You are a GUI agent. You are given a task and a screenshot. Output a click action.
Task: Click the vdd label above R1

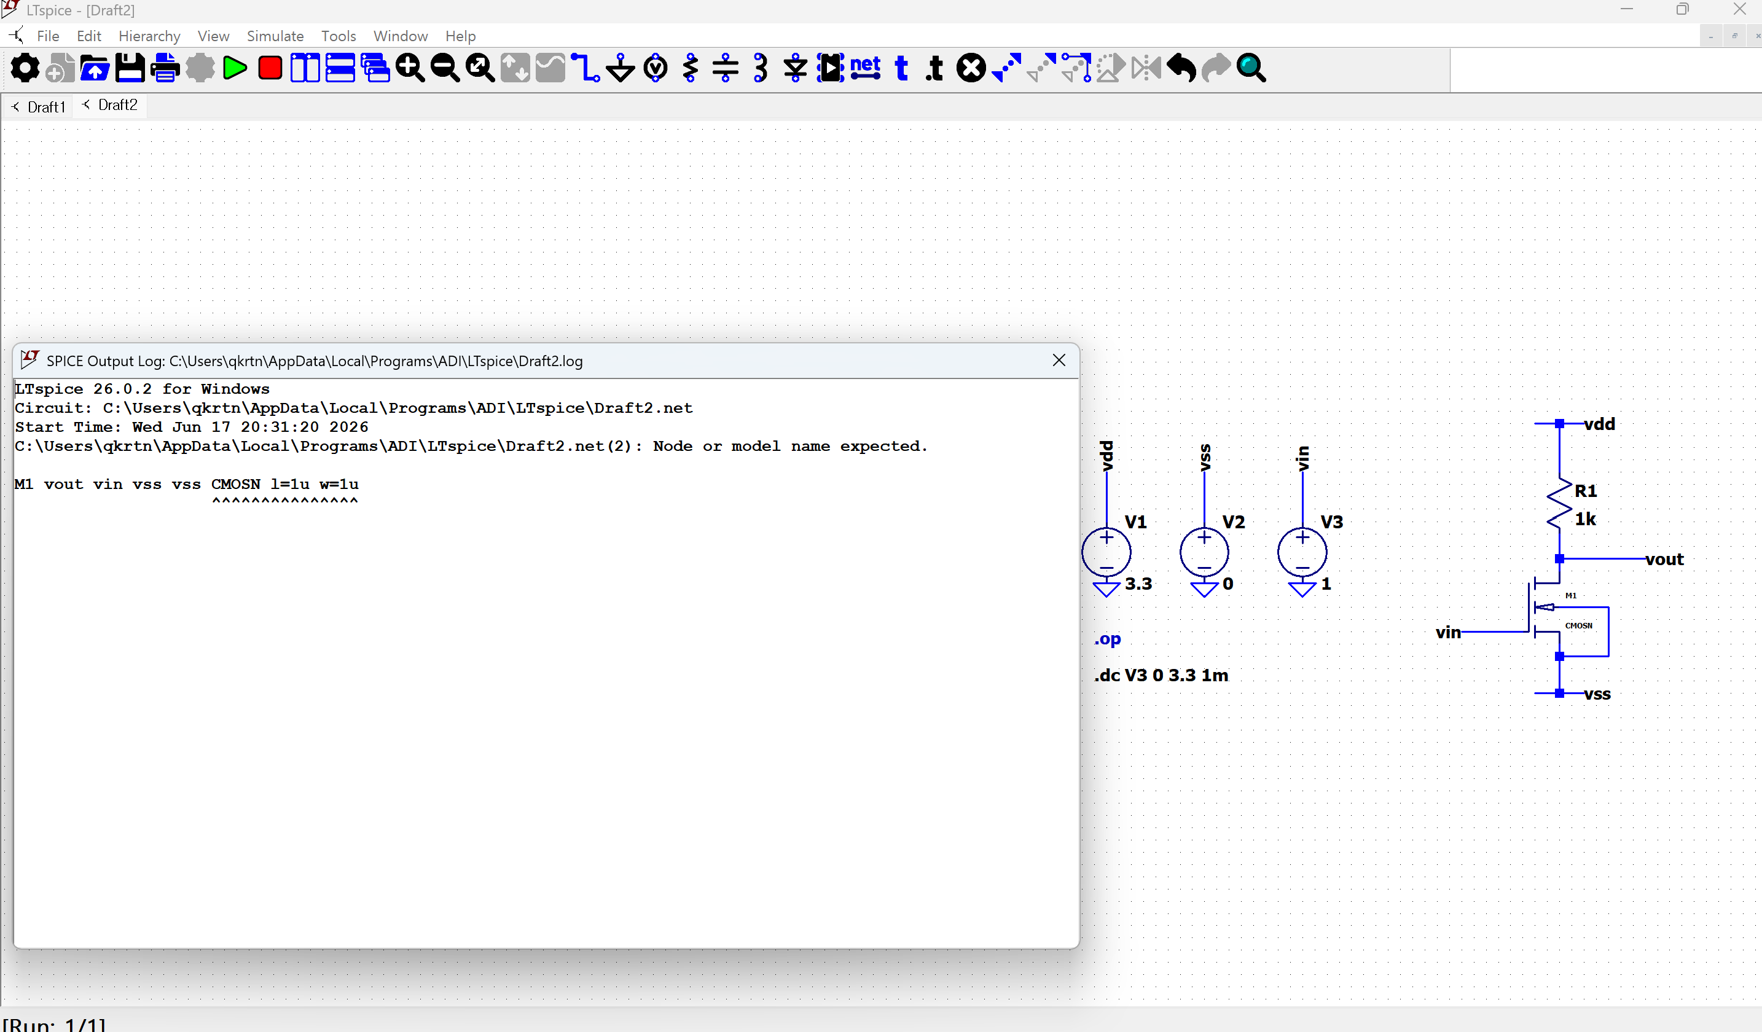1599,424
